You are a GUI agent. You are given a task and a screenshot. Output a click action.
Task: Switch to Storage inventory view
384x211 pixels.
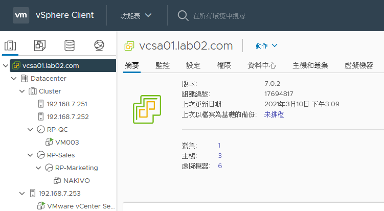pos(70,45)
